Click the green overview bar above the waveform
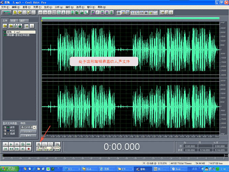 (130, 18)
